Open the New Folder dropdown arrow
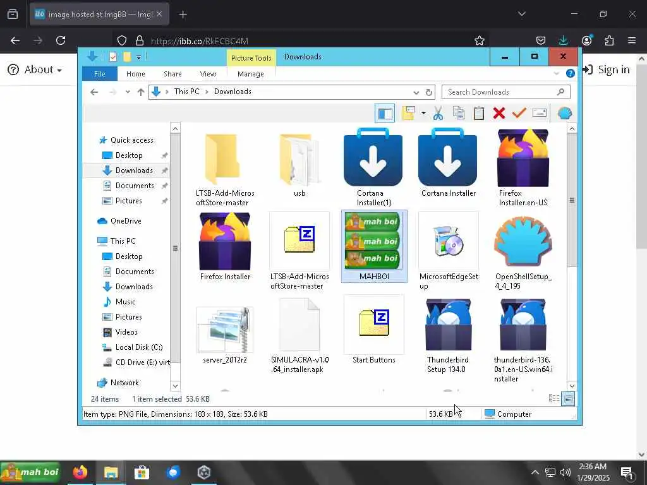 (x=423, y=113)
